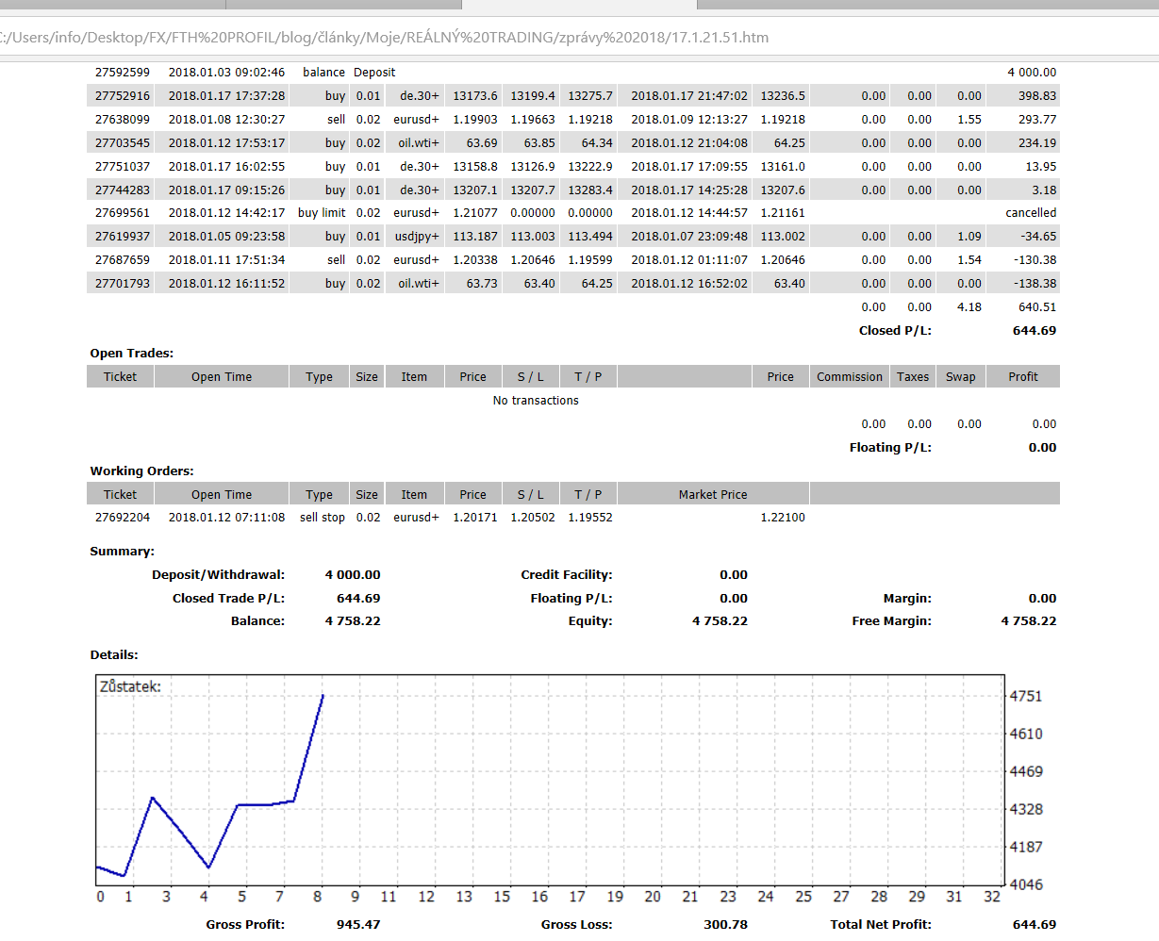Click the 4751 axis label on chart
Viewport: 1159px width, 941px height.
(x=1026, y=697)
